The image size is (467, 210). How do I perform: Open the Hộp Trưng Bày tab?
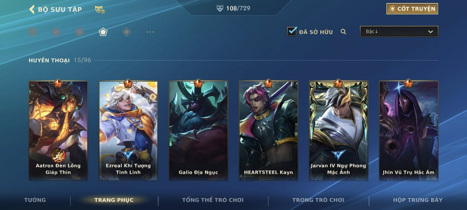[418, 200]
